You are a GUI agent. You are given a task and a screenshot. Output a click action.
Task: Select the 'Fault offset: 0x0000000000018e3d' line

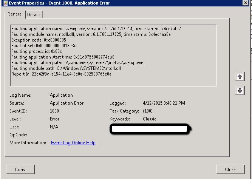44,46
